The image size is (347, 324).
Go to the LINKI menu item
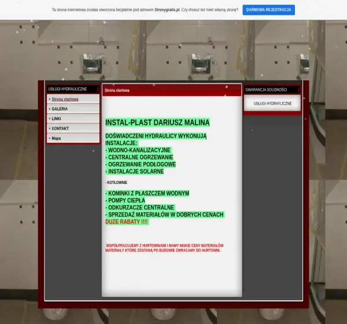click(x=56, y=119)
